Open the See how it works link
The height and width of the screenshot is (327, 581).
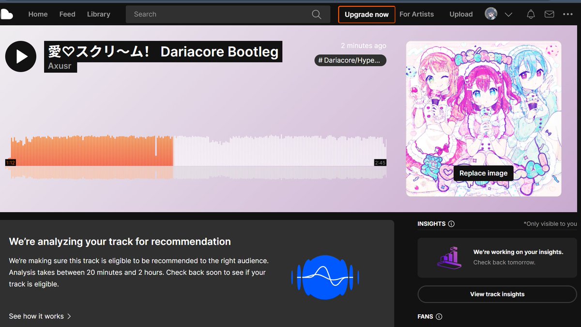[40, 316]
